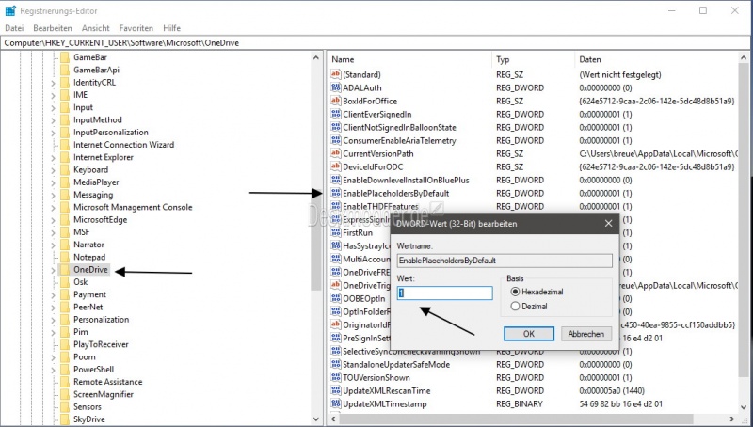Image resolution: width=753 pixels, height=427 pixels.
Task: Expand the OneDrive tree node
Action: [53, 270]
